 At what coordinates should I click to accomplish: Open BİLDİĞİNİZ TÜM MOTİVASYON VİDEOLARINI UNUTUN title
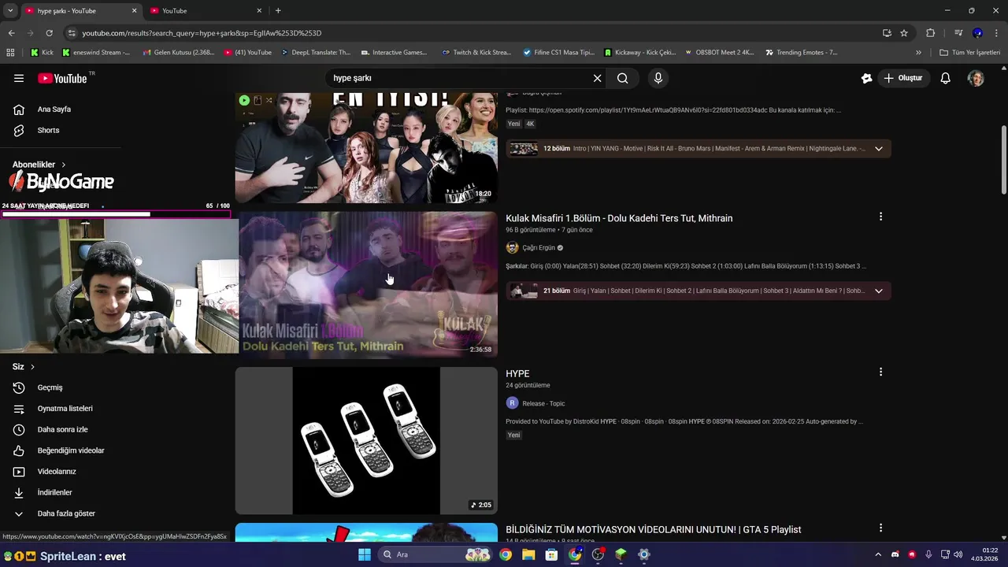653,530
